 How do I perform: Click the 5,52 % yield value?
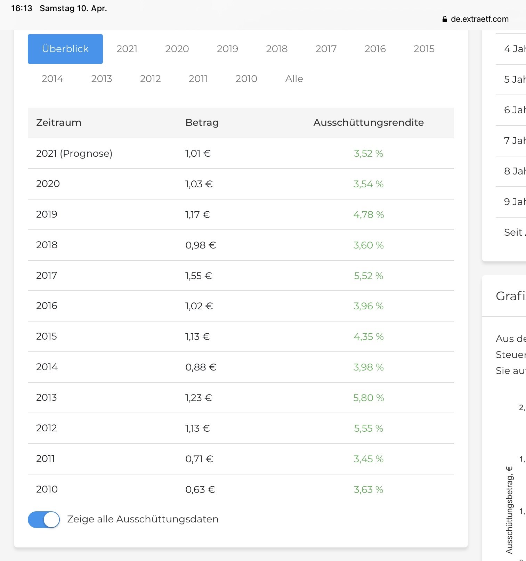[x=369, y=276]
